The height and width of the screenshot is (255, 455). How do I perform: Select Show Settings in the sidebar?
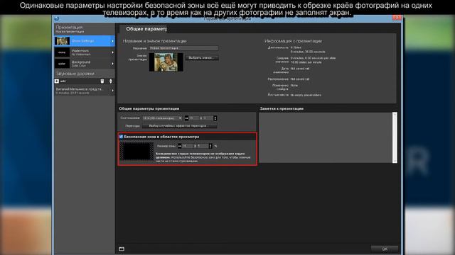coord(85,41)
